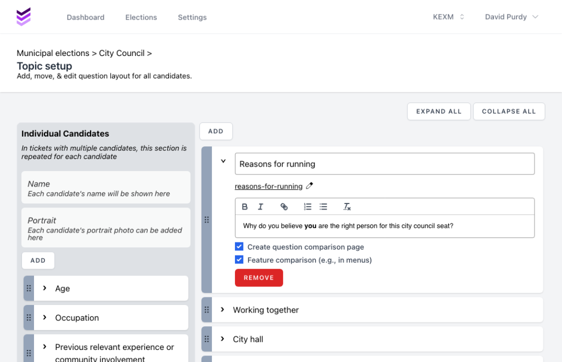Click the question title input field
The height and width of the screenshot is (362, 562).
pos(384,164)
